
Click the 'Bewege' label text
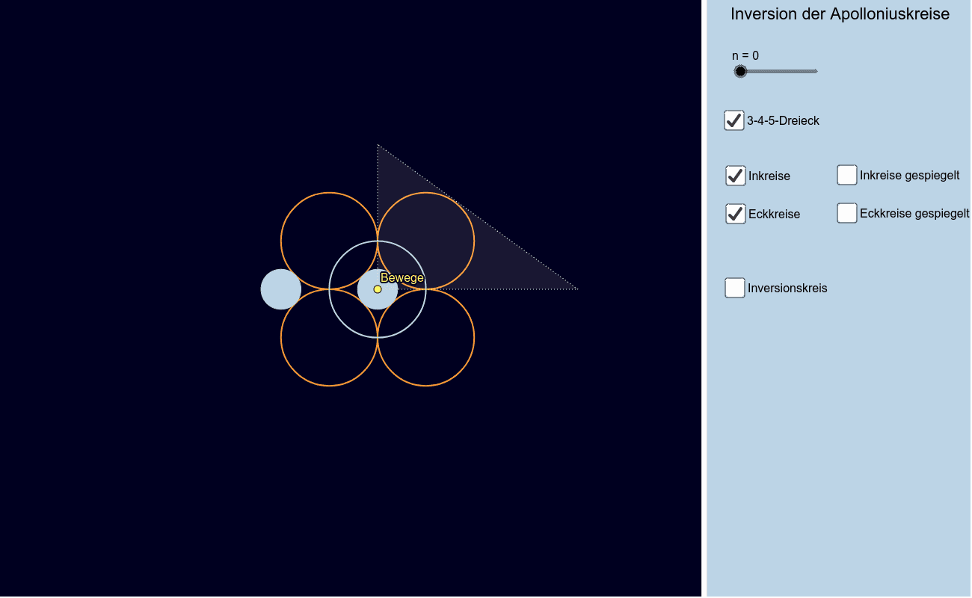coord(402,278)
